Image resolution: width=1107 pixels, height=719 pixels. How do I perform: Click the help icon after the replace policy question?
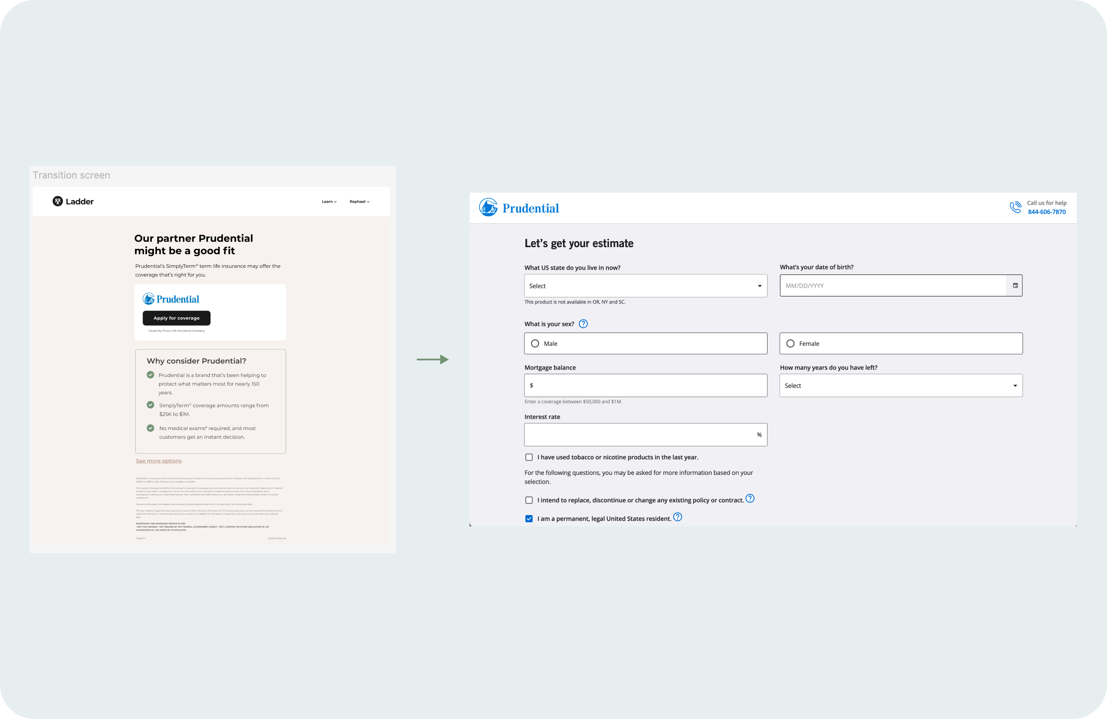click(x=750, y=498)
